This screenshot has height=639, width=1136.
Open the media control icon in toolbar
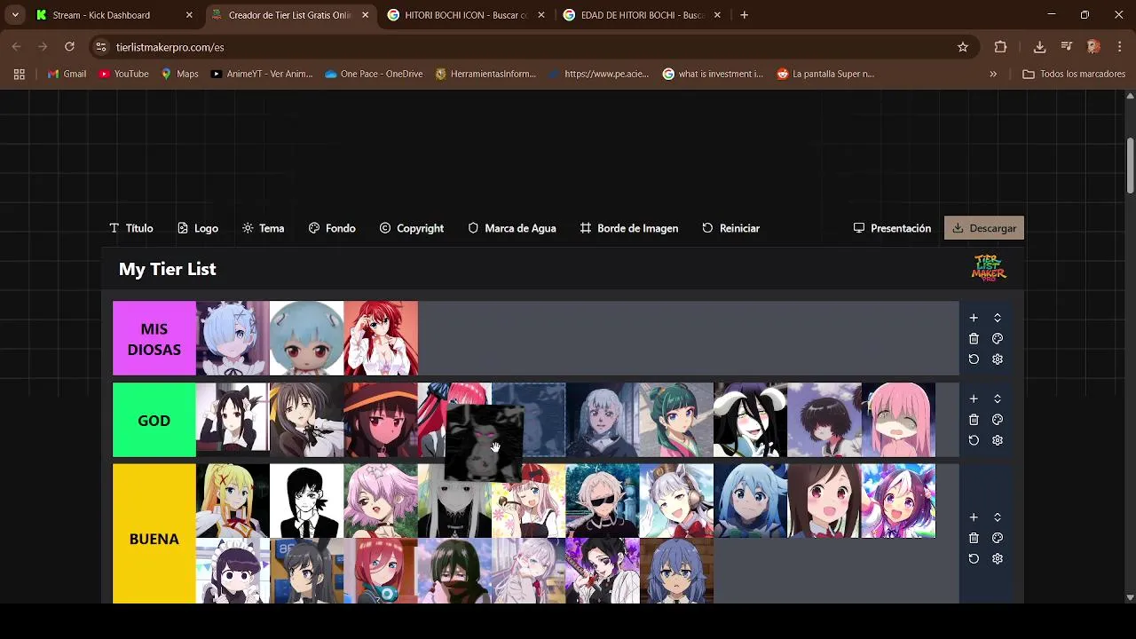(x=1067, y=47)
